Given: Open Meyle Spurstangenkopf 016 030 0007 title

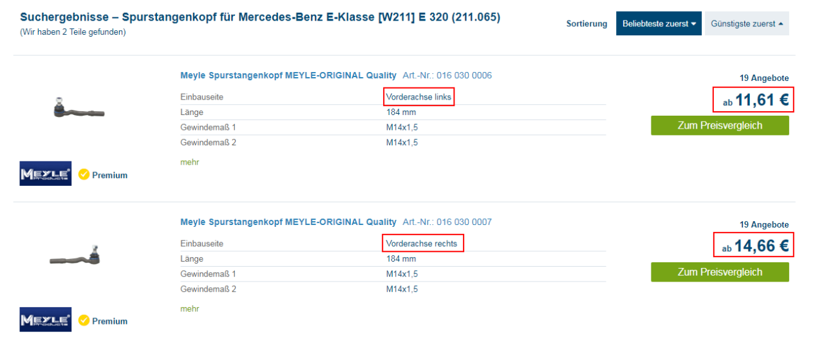Looking at the screenshot, I should (x=288, y=222).
